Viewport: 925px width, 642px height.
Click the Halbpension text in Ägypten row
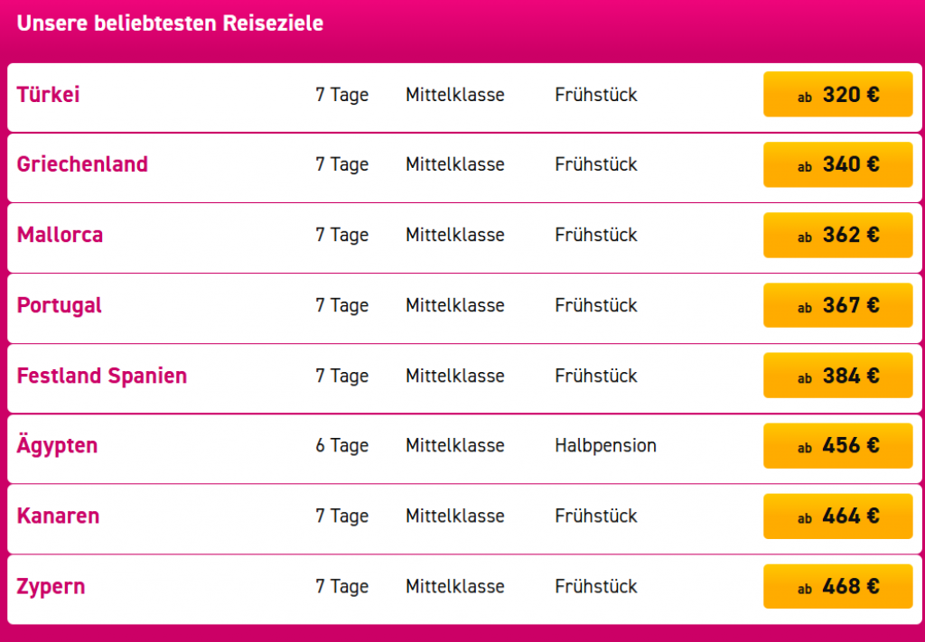click(x=605, y=446)
